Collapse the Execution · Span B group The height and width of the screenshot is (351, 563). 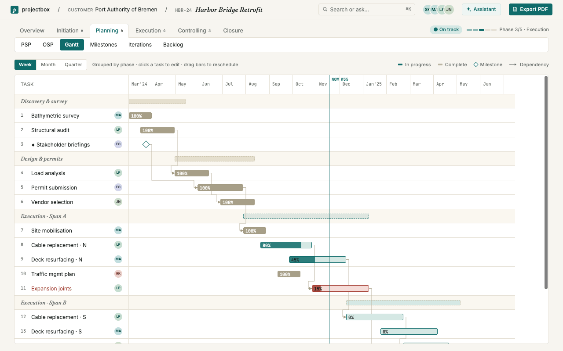click(x=44, y=303)
